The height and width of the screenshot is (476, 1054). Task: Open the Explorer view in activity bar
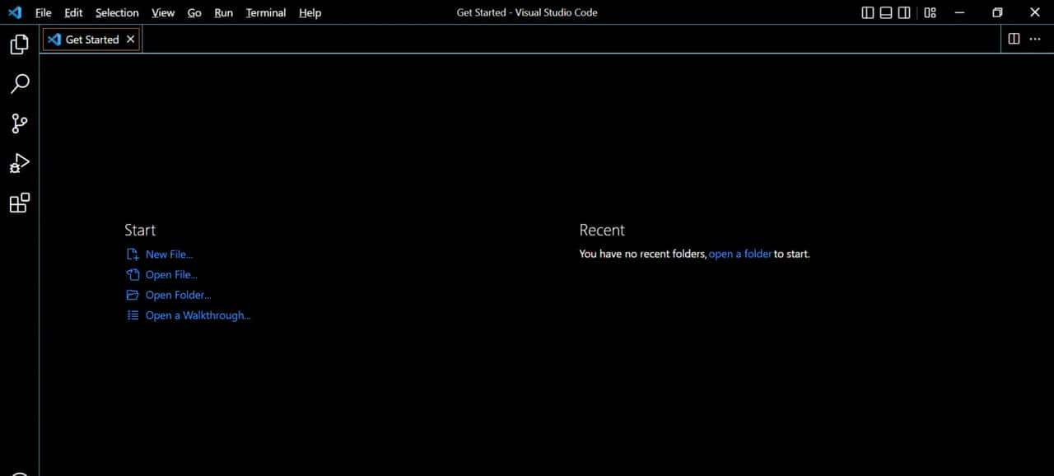19,44
